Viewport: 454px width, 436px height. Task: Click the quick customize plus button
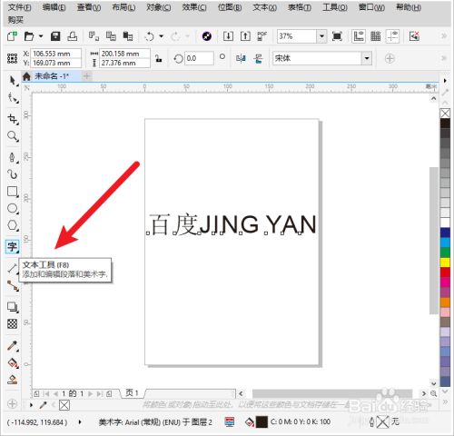click(x=390, y=58)
